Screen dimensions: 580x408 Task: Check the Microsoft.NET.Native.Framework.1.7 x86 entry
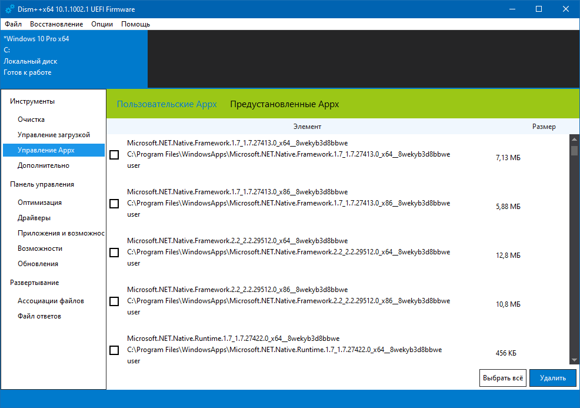pos(114,204)
